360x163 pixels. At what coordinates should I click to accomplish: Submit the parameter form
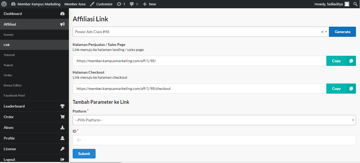[x=84, y=154]
